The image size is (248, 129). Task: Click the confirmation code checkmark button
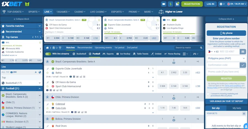tap(243, 65)
